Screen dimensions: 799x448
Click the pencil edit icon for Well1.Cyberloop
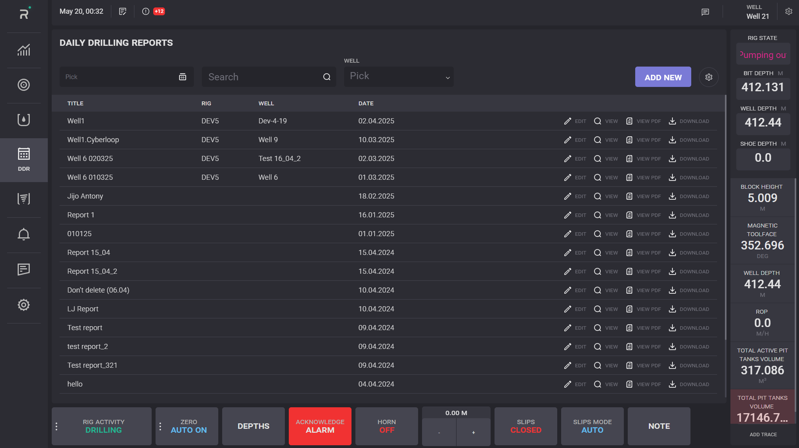567,140
